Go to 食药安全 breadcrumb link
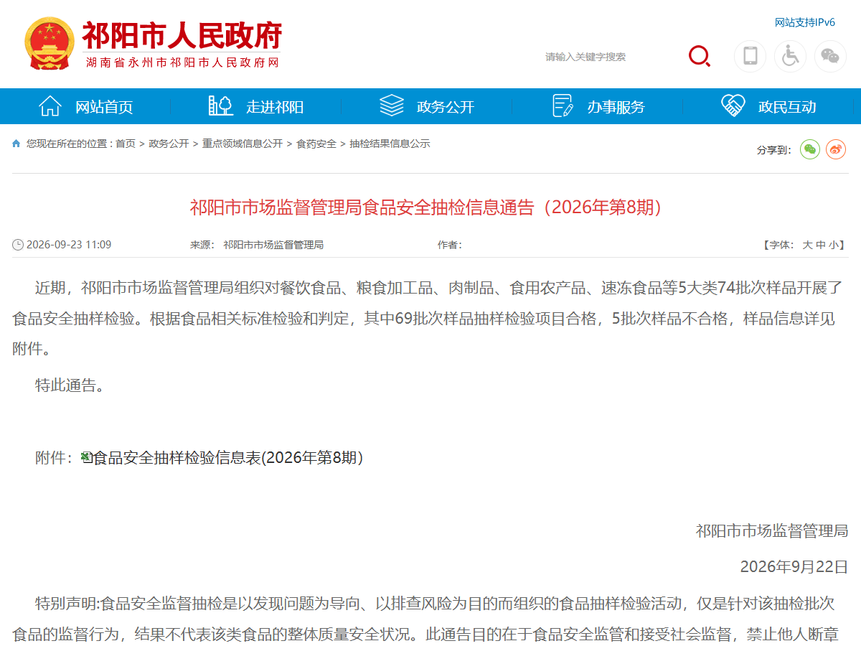 pyautogui.click(x=316, y=144)
